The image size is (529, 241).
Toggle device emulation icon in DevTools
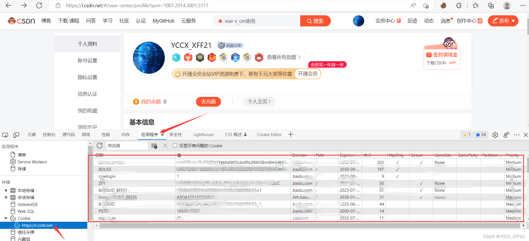click(16, 135)
